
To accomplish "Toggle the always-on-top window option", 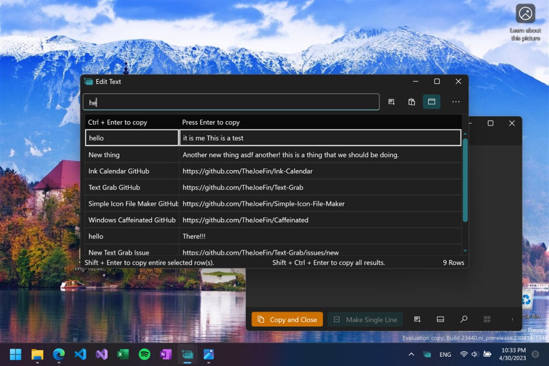I will [x=431, y=101].
